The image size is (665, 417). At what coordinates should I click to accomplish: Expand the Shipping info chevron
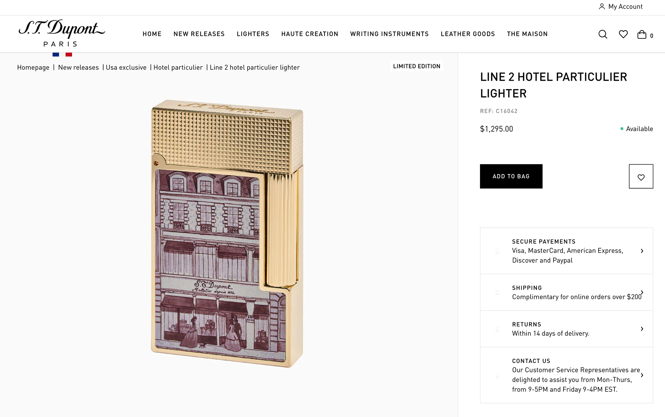(x=642, y=292)
